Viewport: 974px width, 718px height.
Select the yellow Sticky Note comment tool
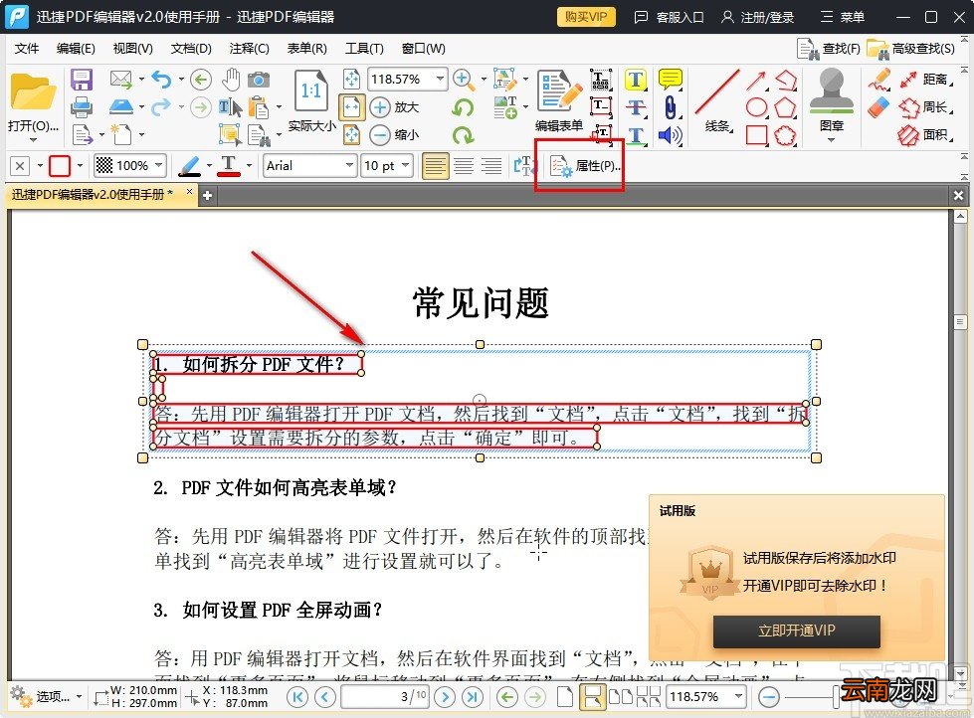(x=670, y=80)
